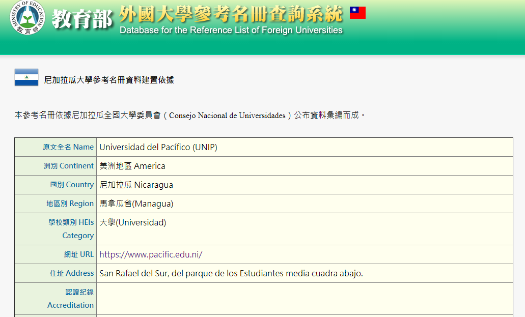Click the 地區別 Region label
The height and width of the screenshot is (317, 525).
pos(70,204)
